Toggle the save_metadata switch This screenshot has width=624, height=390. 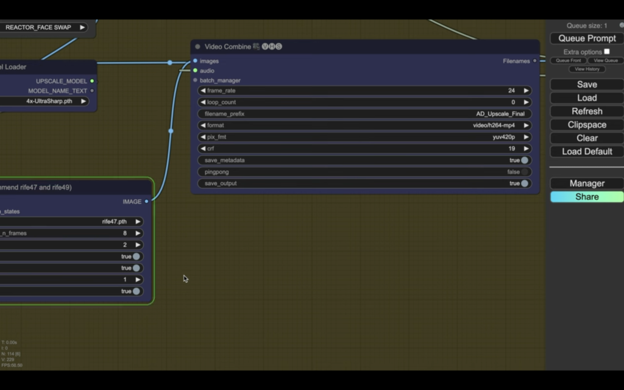click(x=524, y=160)
